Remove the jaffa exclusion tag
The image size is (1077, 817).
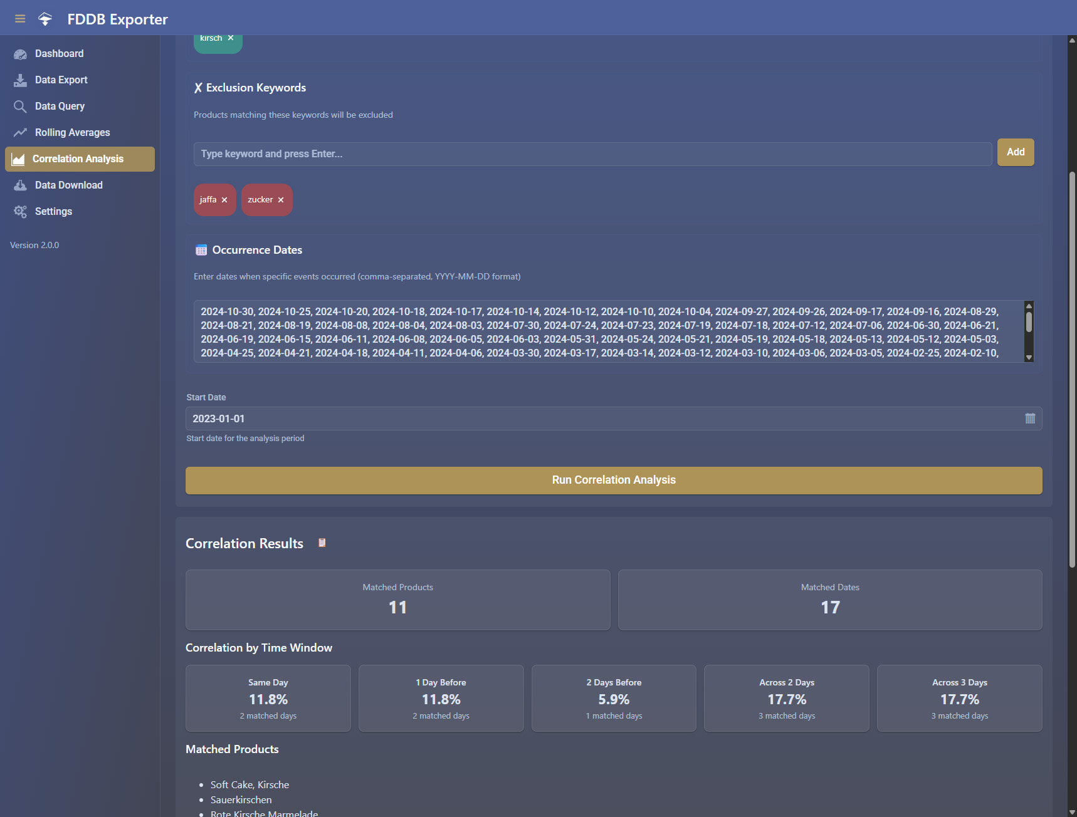[224, 200]
